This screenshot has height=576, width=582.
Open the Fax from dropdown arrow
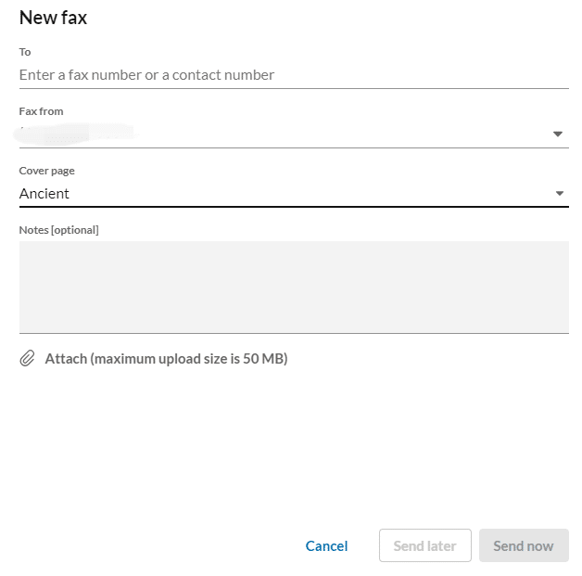pos(558,134)
